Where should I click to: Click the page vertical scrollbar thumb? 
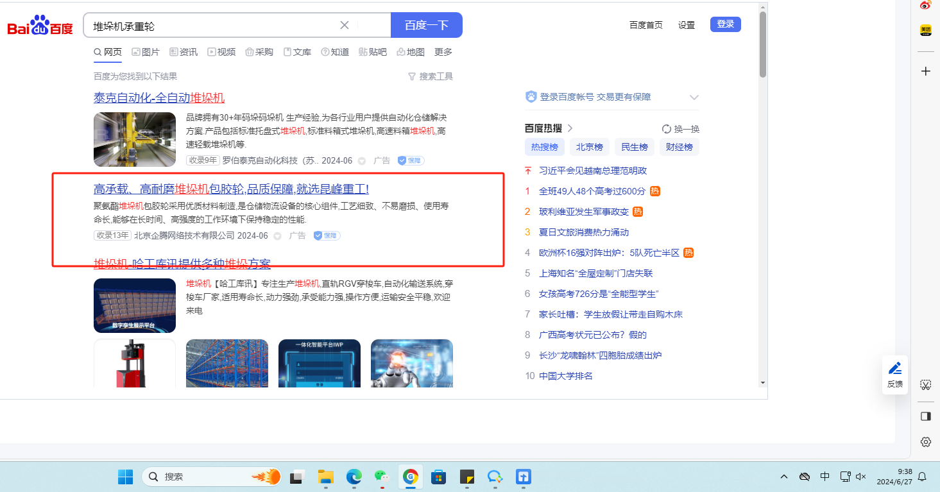point(762,45)
